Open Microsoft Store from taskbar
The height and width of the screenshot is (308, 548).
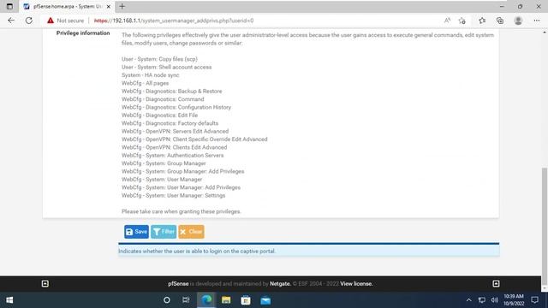tap(246, 300)
